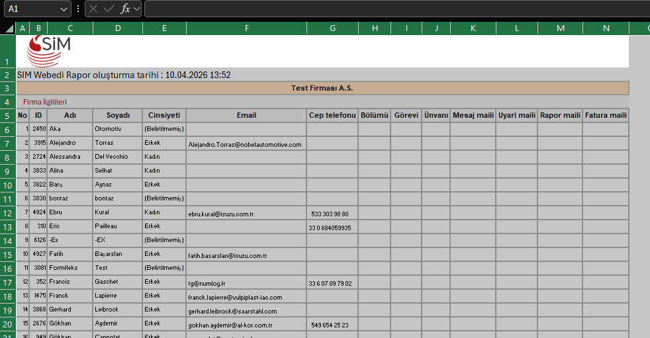Image resolution: width=650 pixels, height=338 pixels.
Task: Click the Email column heading cell
Action: pos(247,116)
